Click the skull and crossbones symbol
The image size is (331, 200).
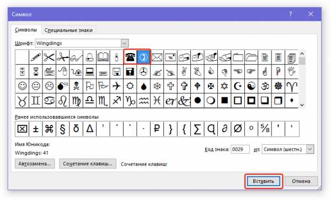coord(76,86)
